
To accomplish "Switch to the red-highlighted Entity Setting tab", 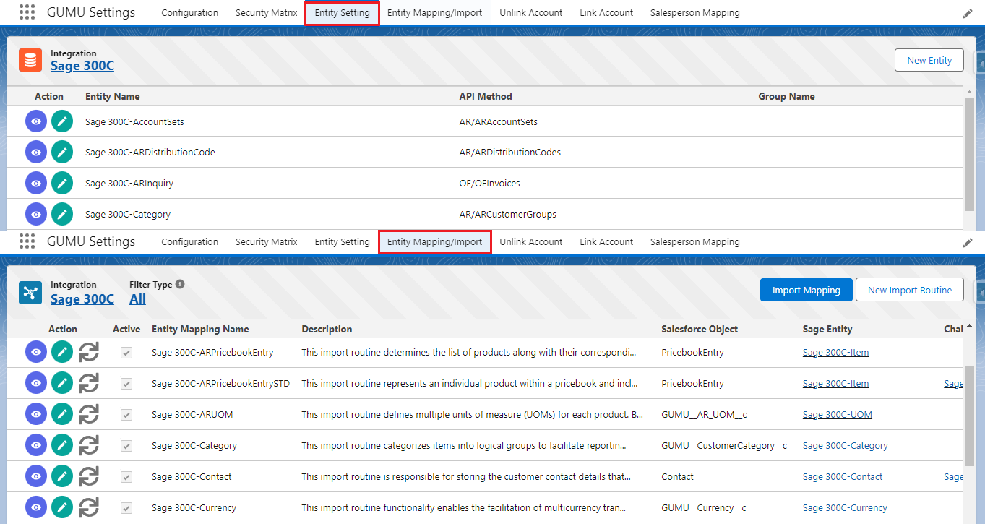I will 342,13.
